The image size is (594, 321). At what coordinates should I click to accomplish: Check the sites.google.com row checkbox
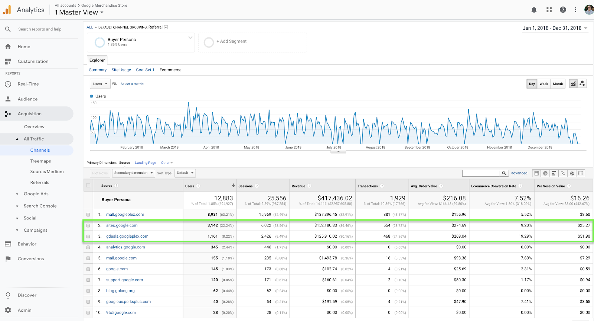88,225
